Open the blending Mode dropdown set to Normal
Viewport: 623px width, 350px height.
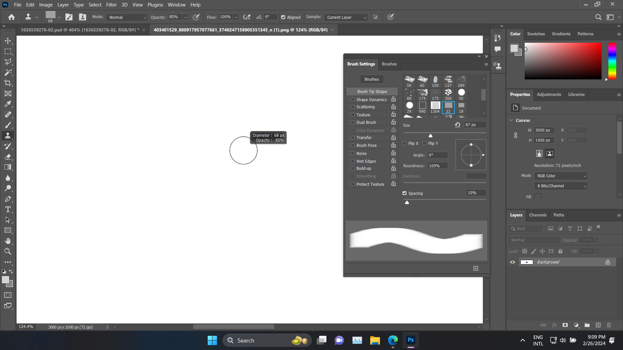[127, 17]
